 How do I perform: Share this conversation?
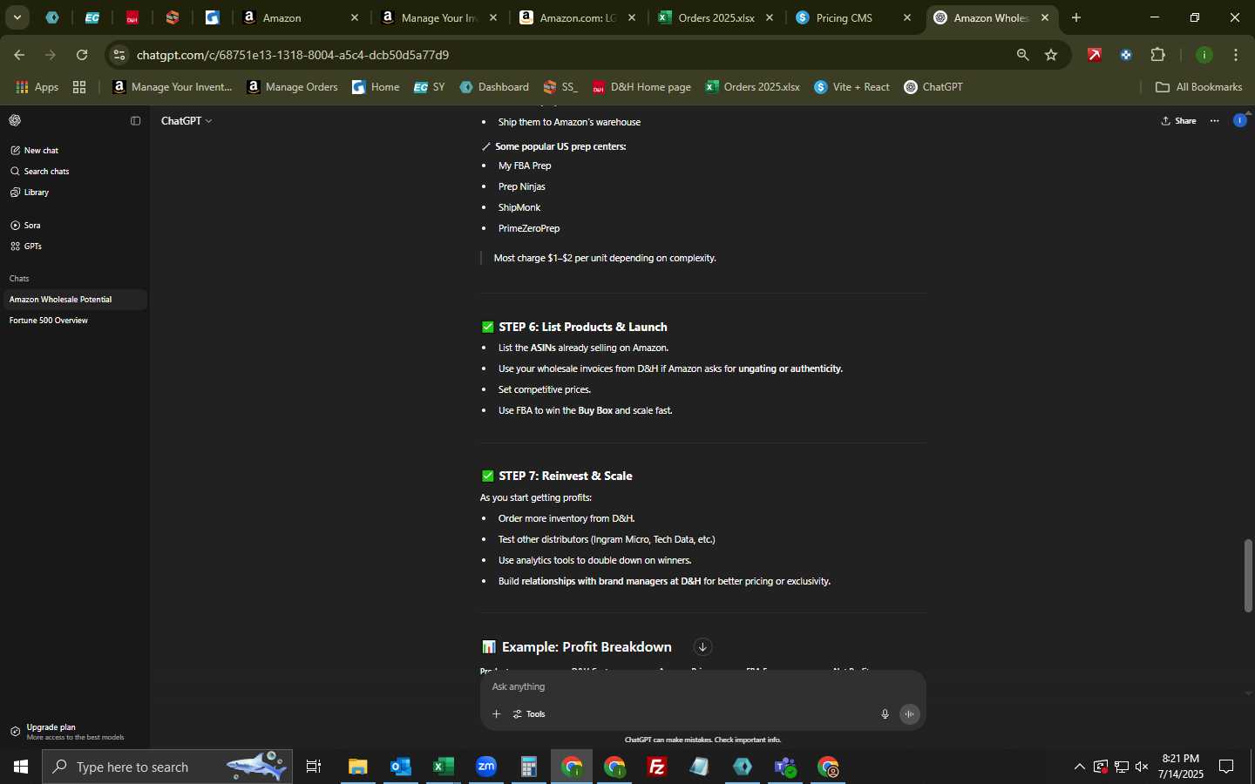1178,121
